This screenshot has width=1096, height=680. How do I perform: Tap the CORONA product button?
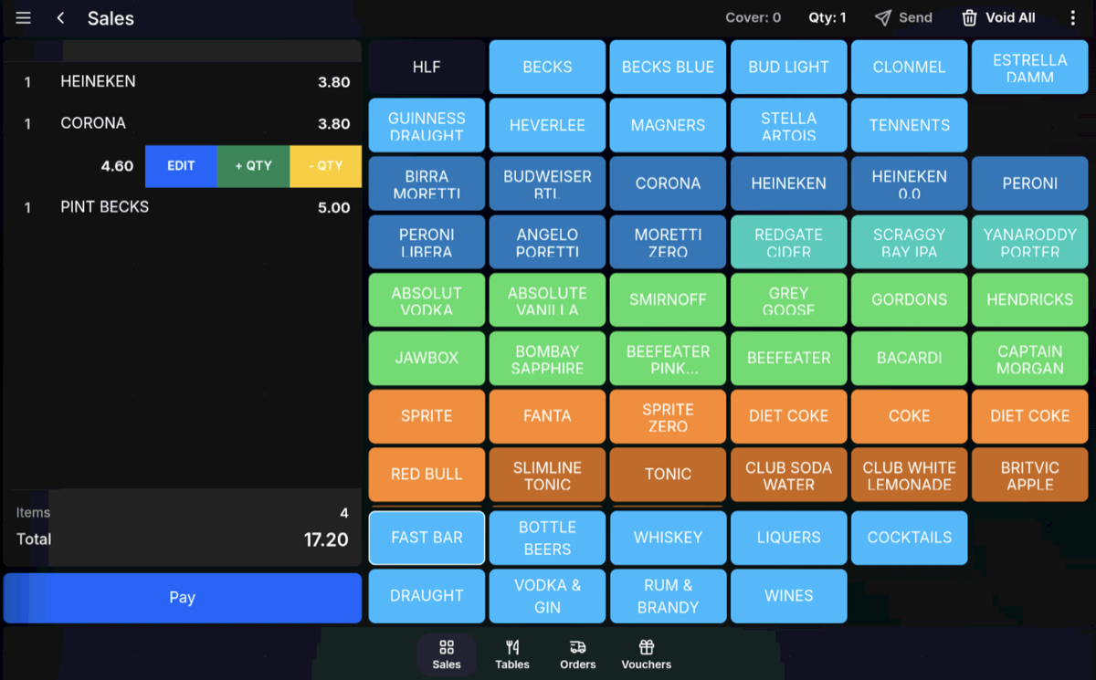point(668,183)
